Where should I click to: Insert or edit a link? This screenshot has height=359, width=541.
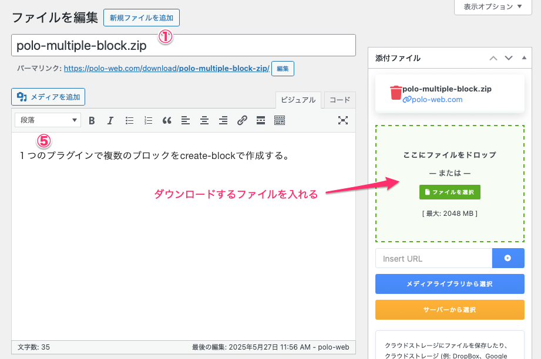click(242, 120)
